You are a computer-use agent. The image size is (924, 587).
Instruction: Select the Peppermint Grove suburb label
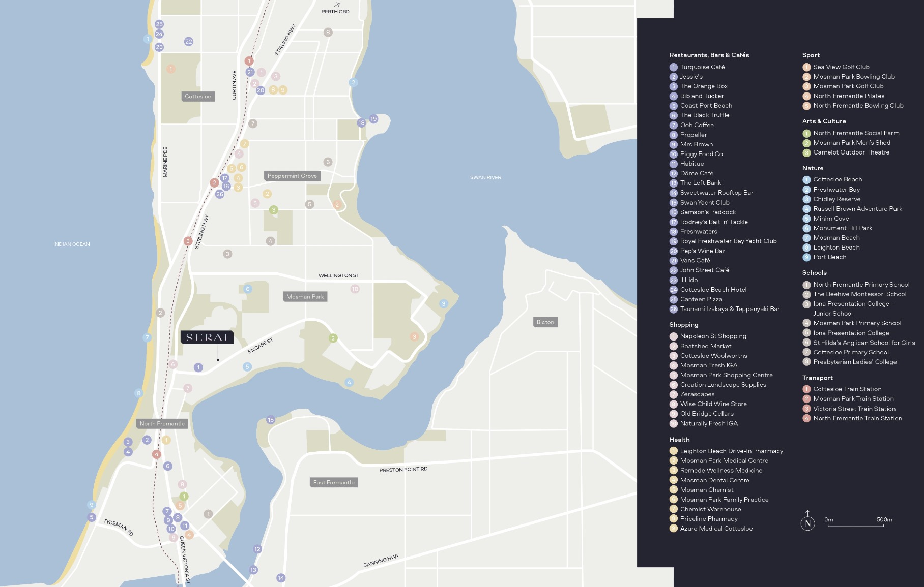(x=292, y=176)
